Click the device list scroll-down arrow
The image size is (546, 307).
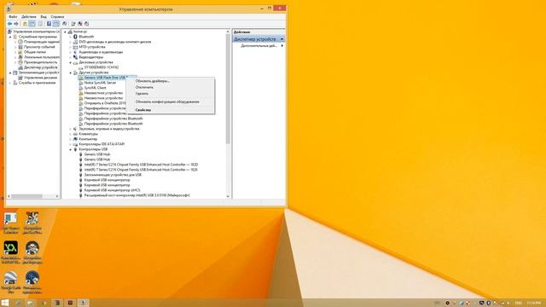coord(228,196)
